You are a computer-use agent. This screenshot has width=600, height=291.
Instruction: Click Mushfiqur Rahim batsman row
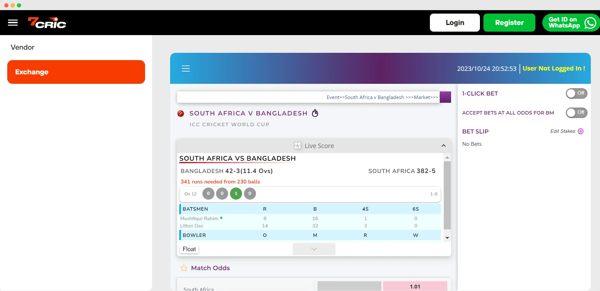[x=310, y=218]
